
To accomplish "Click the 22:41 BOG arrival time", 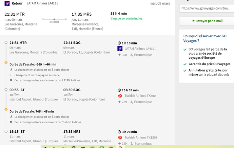I will point(72,43).
